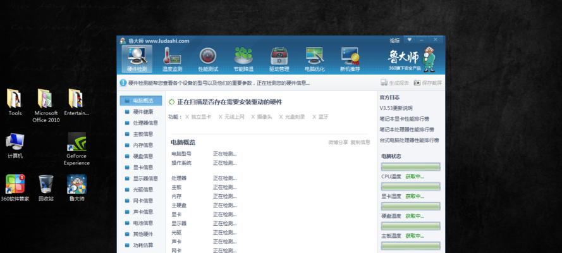Select 光驱信息 in the sidebar

(x=140, y=190)
